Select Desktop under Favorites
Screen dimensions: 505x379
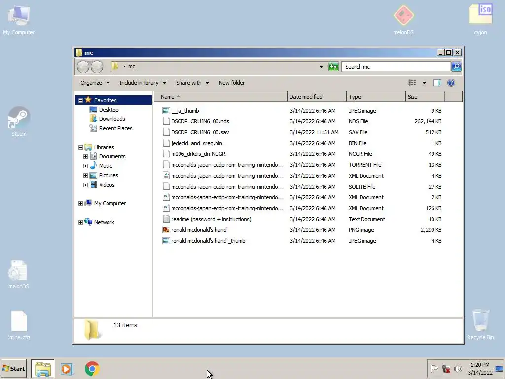pos(108,110)
